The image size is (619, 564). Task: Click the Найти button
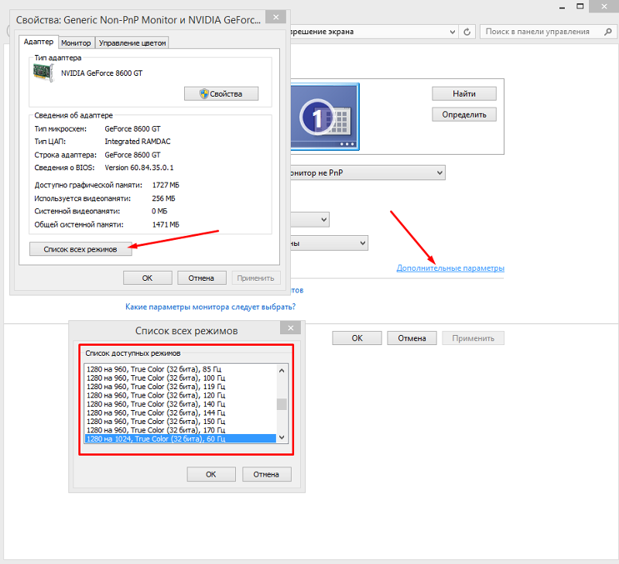pos(463,94)
